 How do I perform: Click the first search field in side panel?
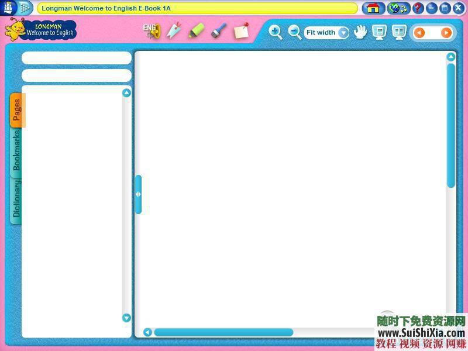[x=76, y=58]
